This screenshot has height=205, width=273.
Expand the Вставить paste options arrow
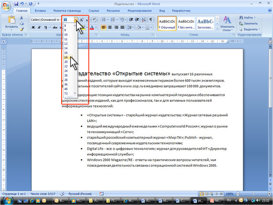coord(11,30)
